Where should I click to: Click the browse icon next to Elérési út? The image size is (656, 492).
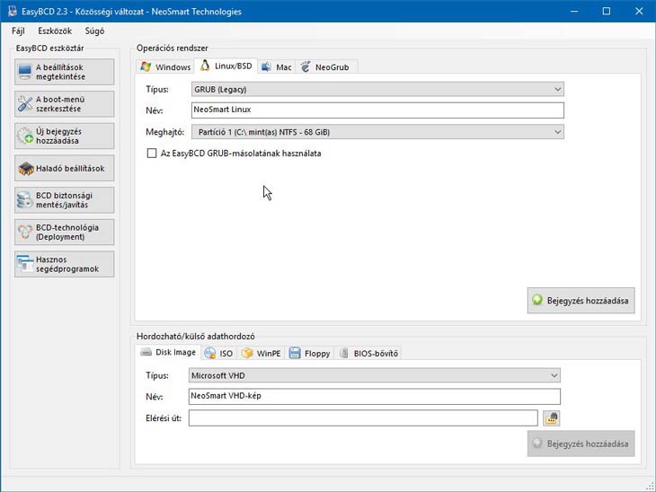pyautogui.click(x=551, y=418)
